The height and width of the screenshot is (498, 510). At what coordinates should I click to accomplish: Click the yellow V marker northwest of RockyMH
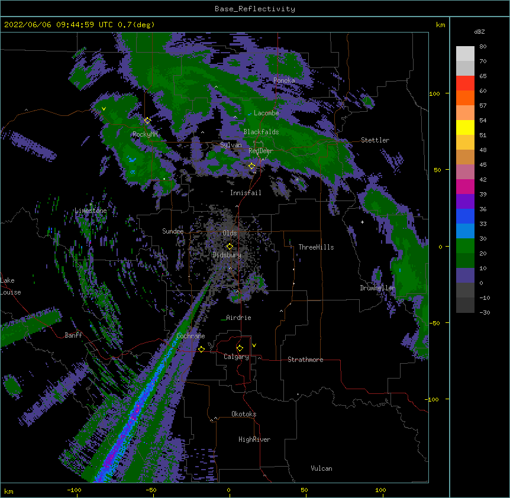(104, 109)
